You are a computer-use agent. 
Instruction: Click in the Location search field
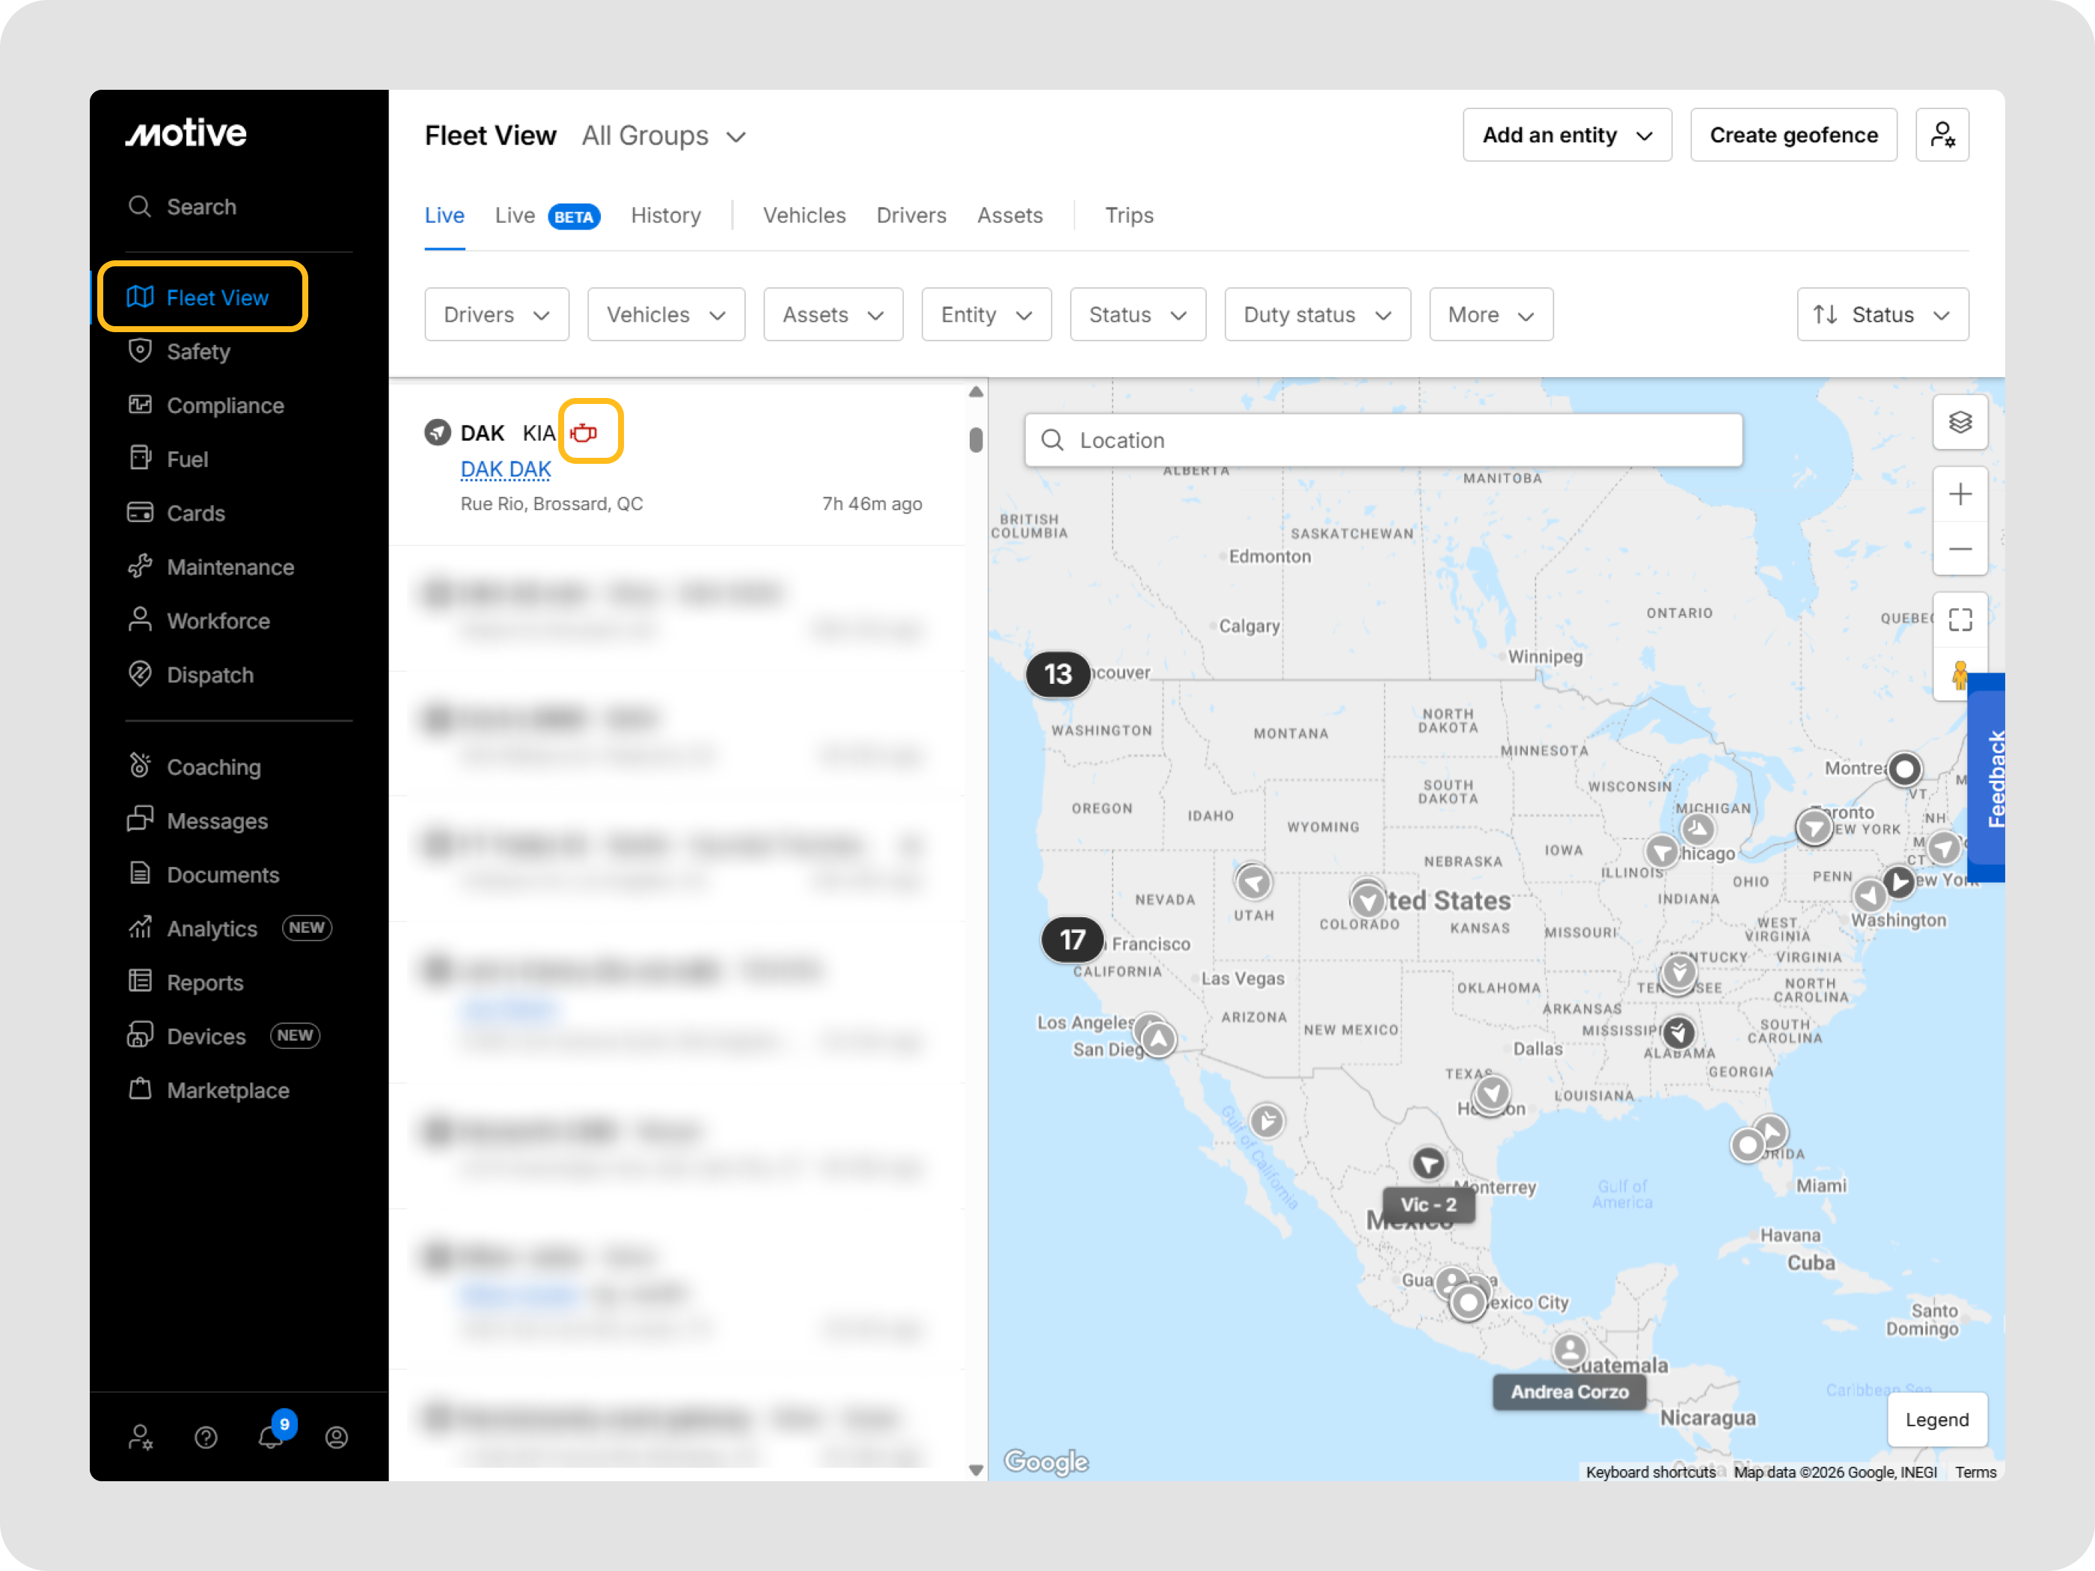(x=1383, y=441)
